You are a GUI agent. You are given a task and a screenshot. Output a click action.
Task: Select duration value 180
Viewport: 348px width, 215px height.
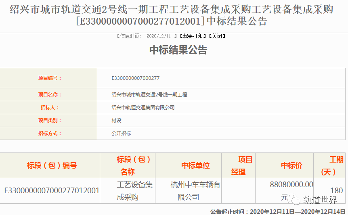click(336, 191)
